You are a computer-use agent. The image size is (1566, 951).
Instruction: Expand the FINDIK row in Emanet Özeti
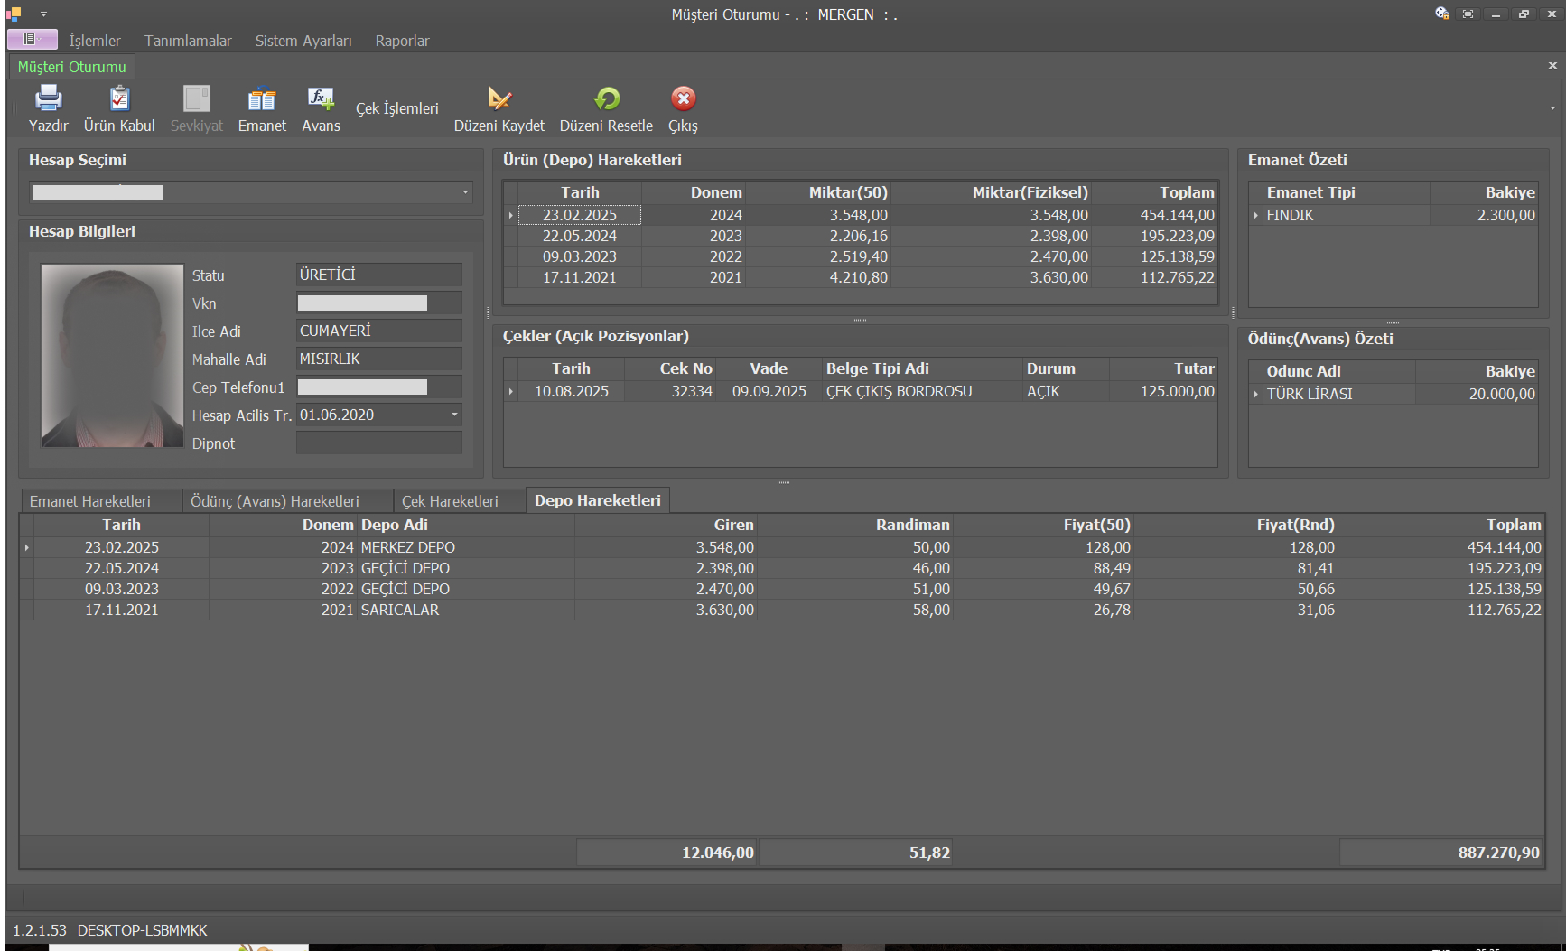[x=1255, y=216]
